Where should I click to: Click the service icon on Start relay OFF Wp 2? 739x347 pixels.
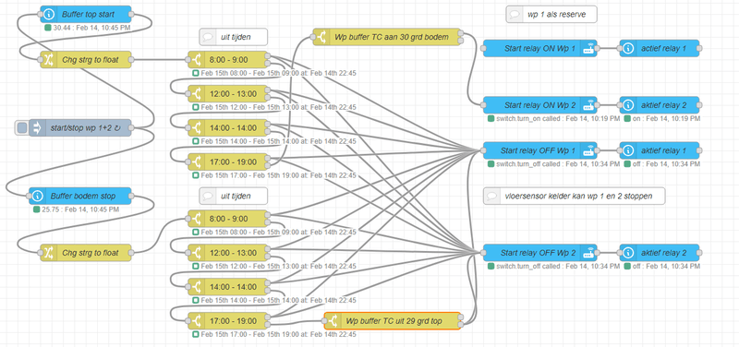coord(588,253)
